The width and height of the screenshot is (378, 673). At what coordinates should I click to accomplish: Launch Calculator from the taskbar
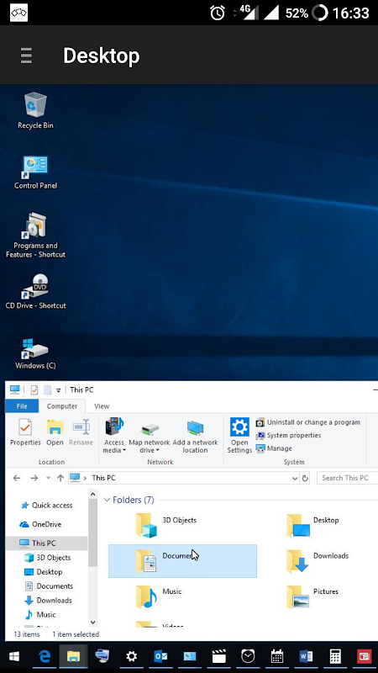pyautogui.click(x=335, y=656)
